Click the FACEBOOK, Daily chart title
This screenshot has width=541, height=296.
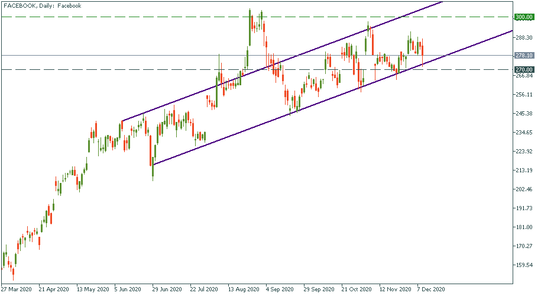pyautogui.click(x=42, y=5)
